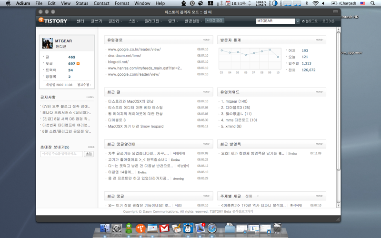This screenshot has width=381, height=238.
Task: Open the Status menu
Action: [82, 3]
